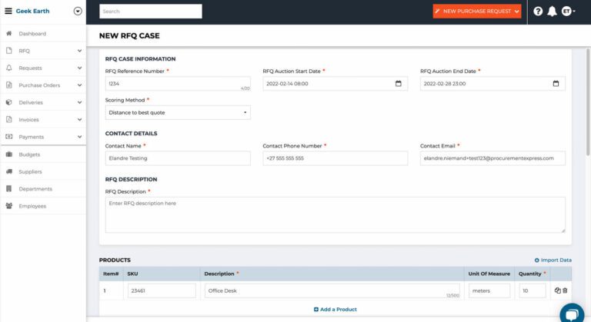Click the RFQ document icon in sidebar
Viewport: 591px width, 322px height.
(9, 51)
